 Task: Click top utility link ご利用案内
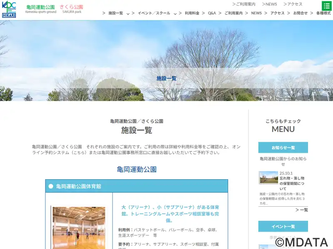(244, 4)
